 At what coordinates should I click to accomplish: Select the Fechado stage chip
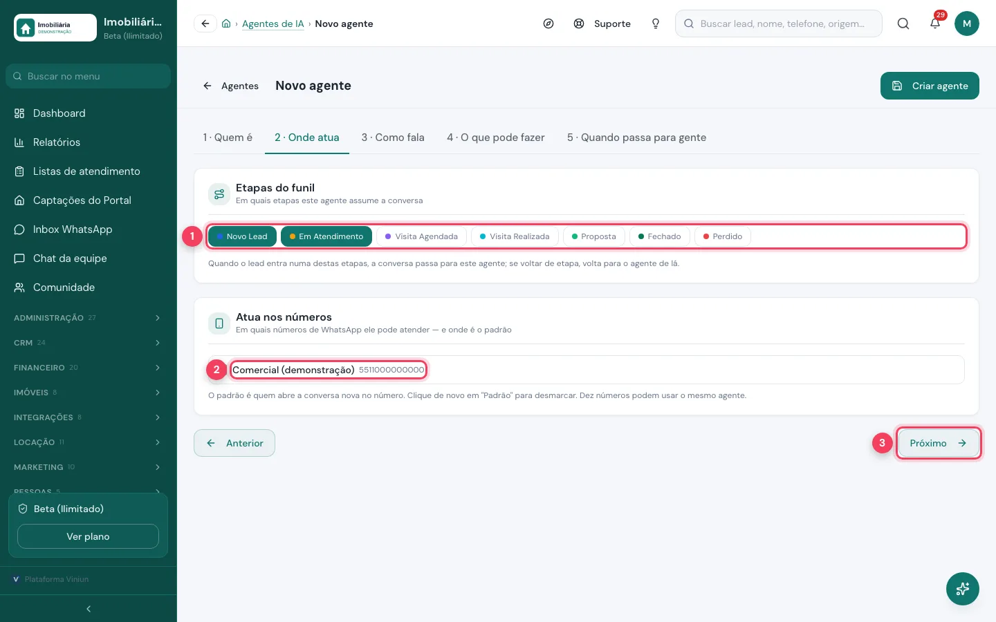[x=660, y=236]
